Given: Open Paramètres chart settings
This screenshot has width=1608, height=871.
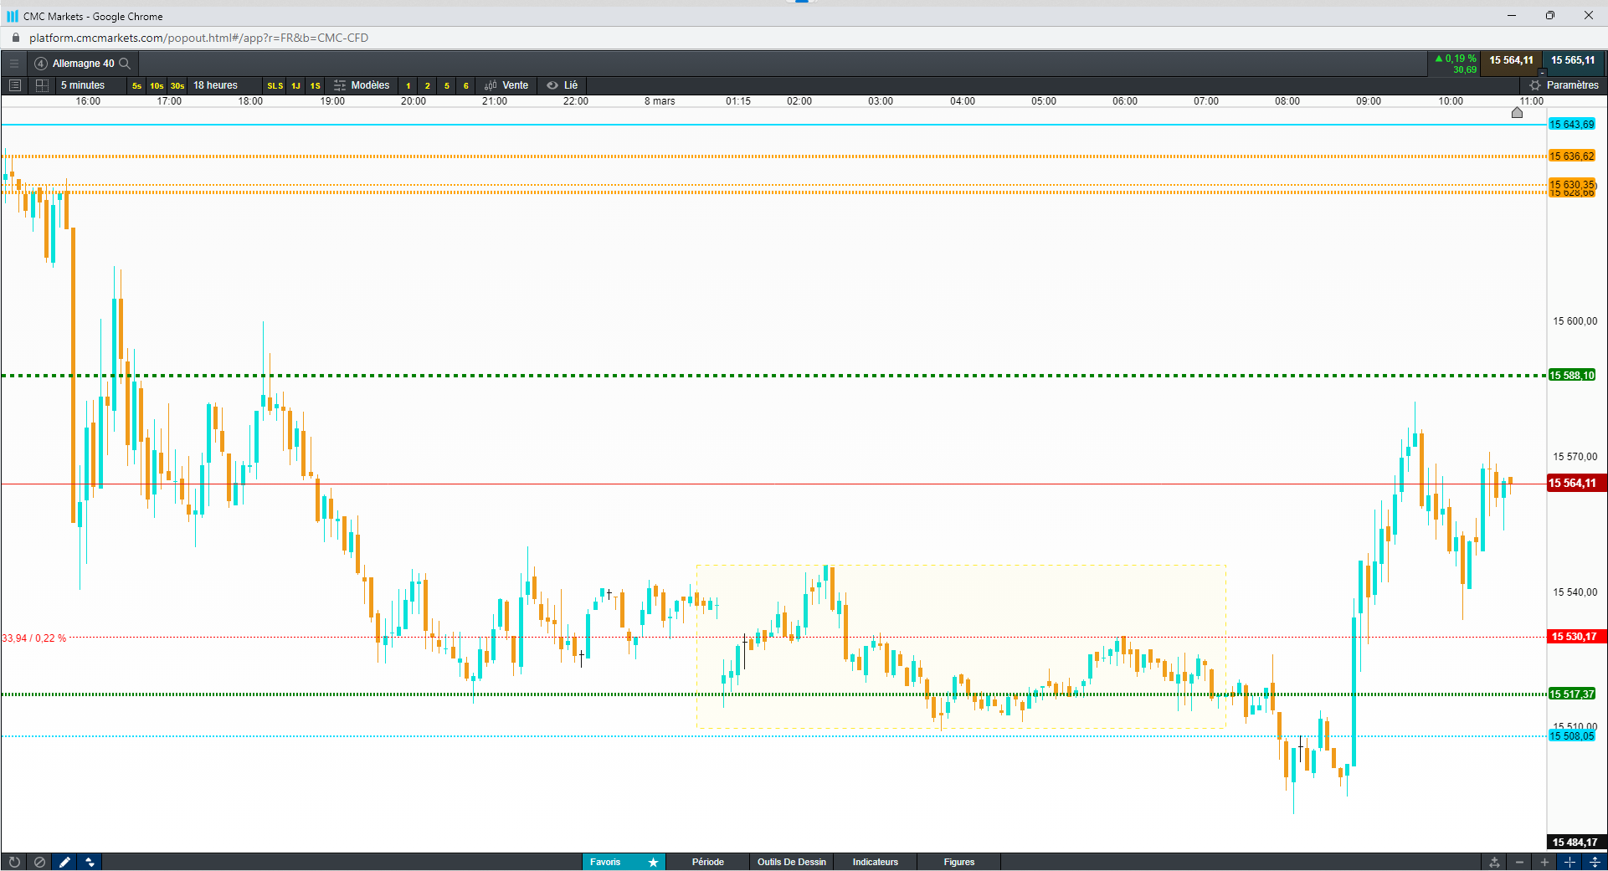Looking at the screenshot, I should pyautogui.click(x=1564, y=85).
